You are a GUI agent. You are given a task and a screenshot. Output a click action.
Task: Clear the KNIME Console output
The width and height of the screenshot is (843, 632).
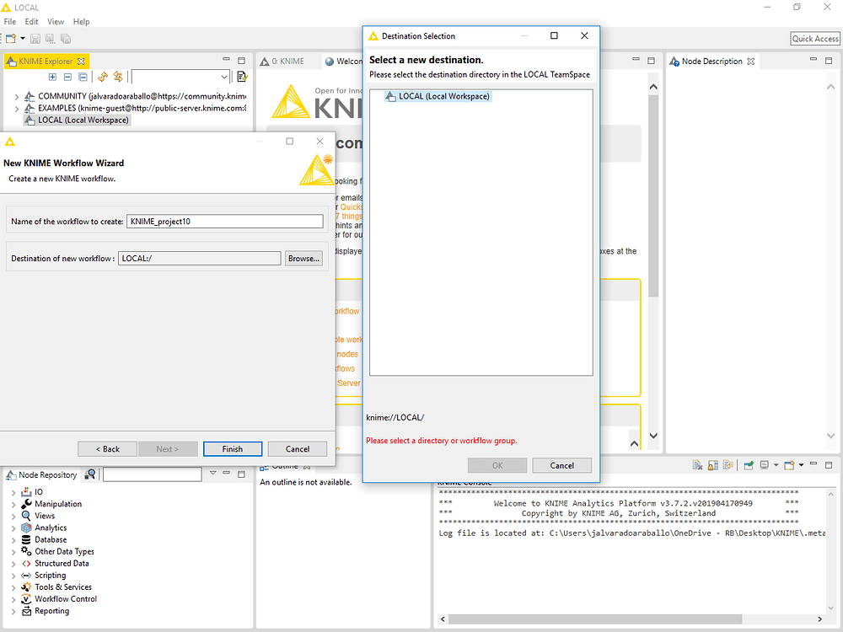point(696,464)
